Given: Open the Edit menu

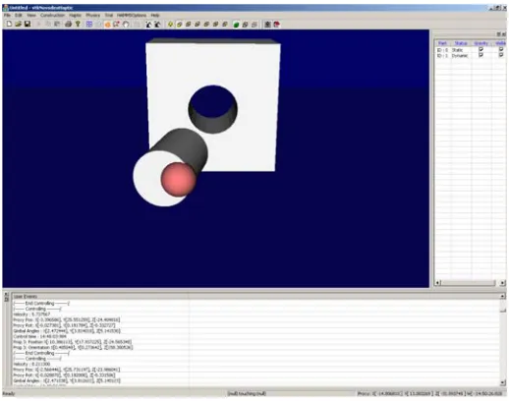Looking at the screenshot, I should click(19, 15).
